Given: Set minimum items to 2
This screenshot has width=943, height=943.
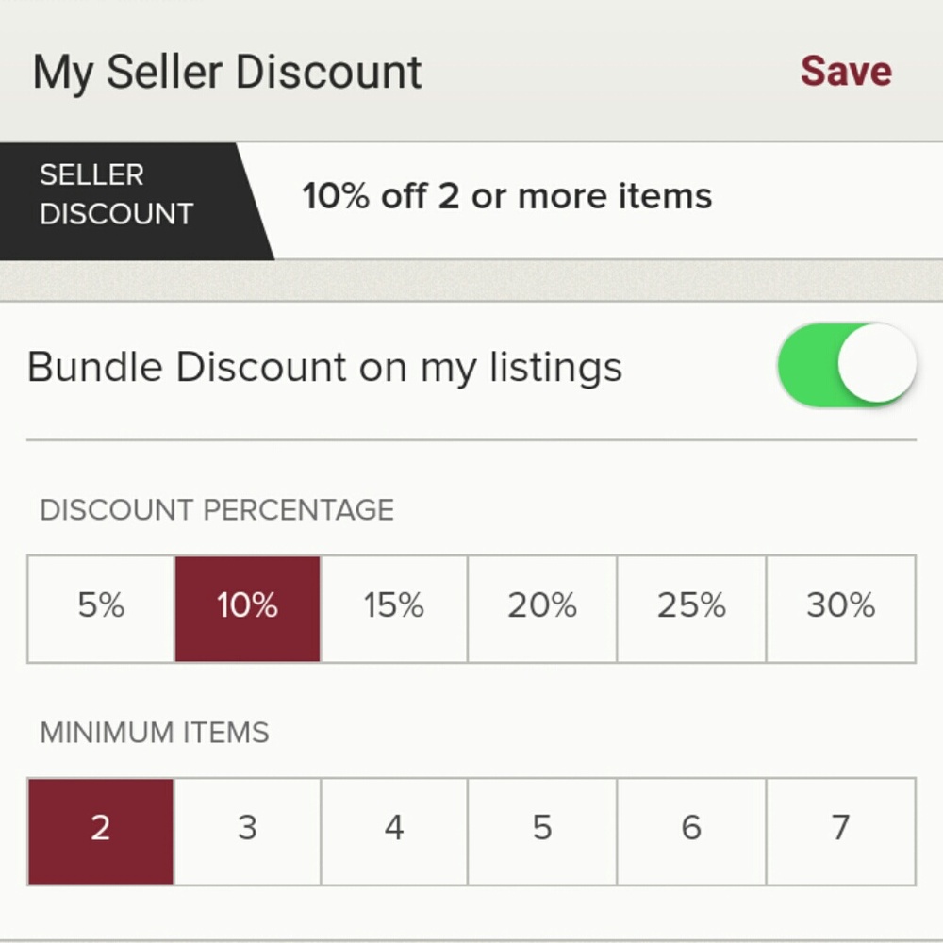Looking at the screenshot, I should pyautogui.click(x=101, y=831).
